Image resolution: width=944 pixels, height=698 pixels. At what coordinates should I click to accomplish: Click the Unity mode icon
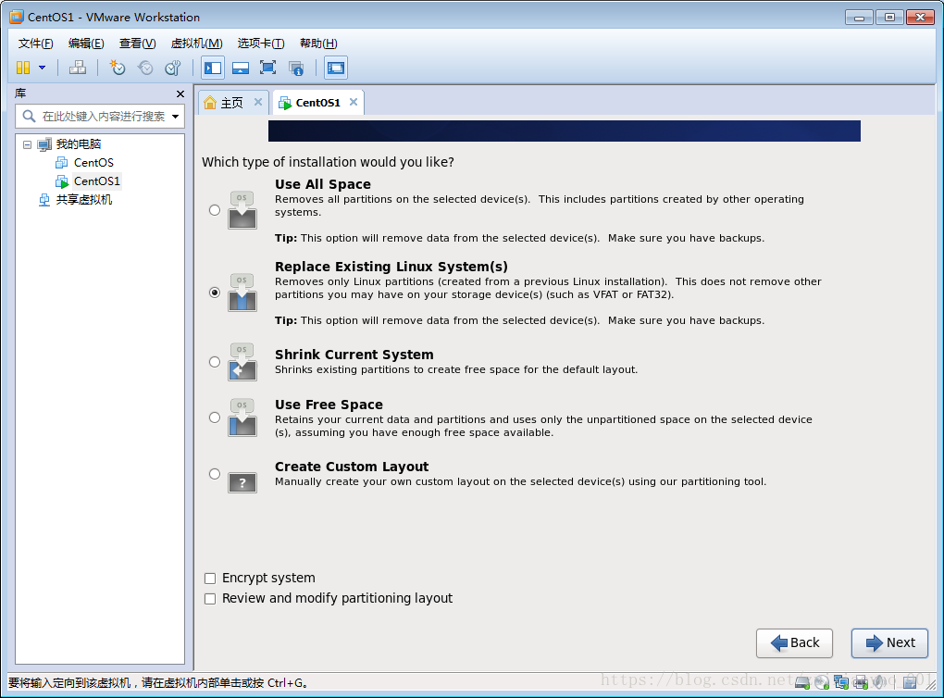pos(295,68)
